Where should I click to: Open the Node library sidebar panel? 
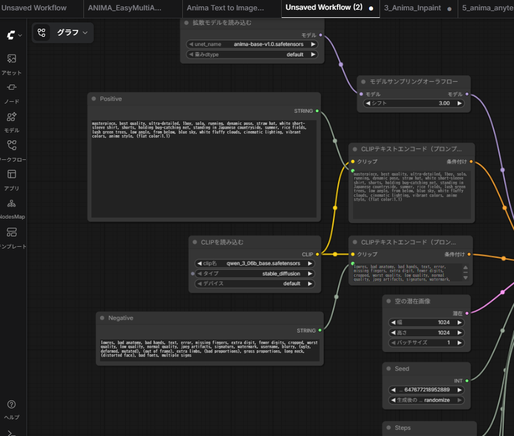pos(12,94)
